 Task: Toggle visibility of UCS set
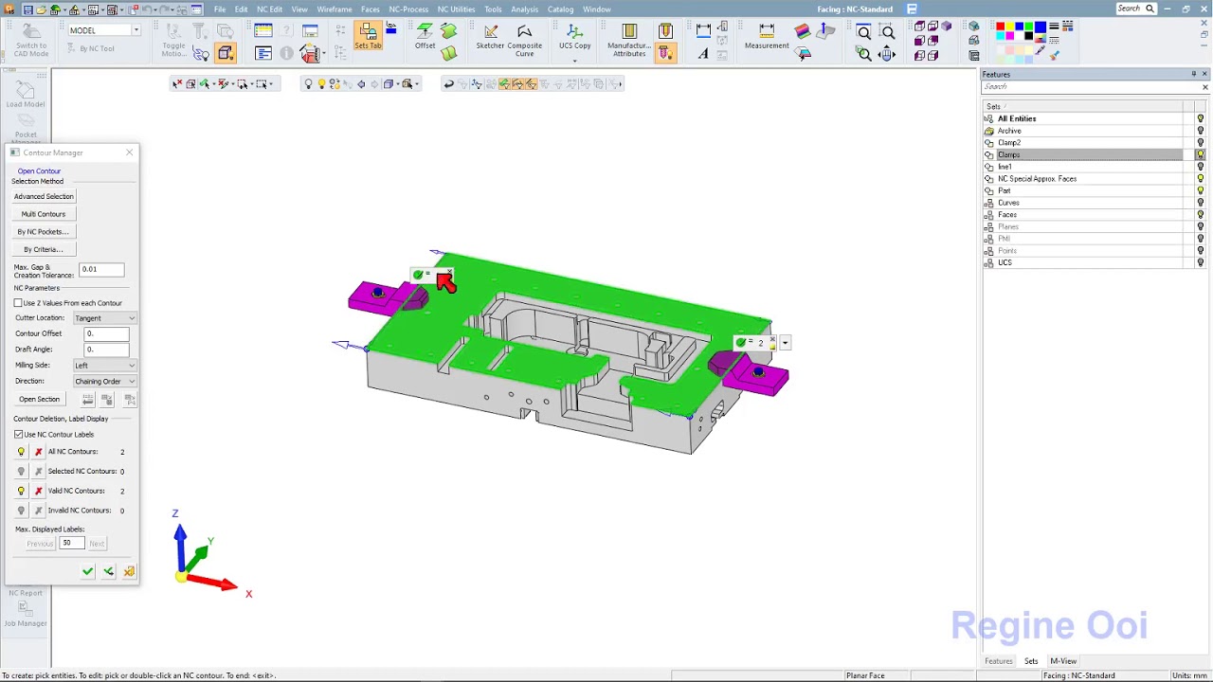coord(1201,262)
